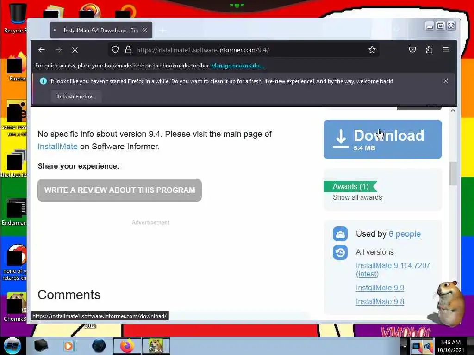Click the page scrollbar up arrow
Image resolution: width=474 pixels, height=355 pixels.
coord(453,110)
